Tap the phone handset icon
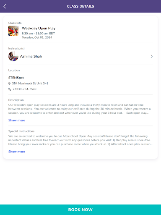Image resolution: width=161 pixels, height=215 pixels. pos(10,89)
